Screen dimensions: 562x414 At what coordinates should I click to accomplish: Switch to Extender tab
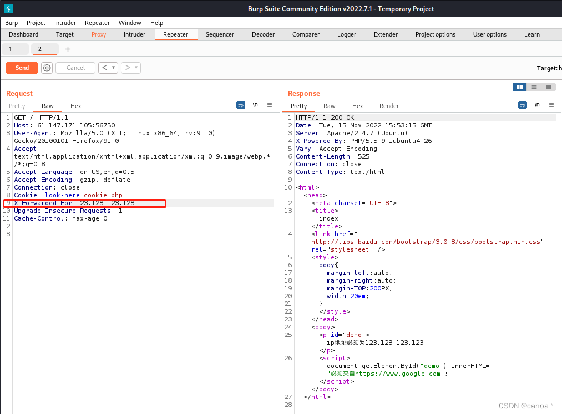pyautogui.click(x=386, y=35)
